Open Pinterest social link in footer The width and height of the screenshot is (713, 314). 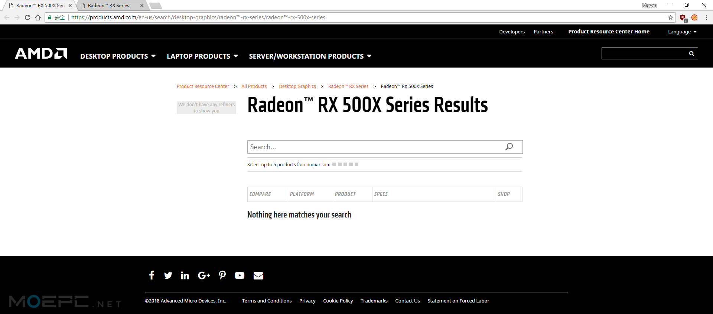[x=222, y=275]
